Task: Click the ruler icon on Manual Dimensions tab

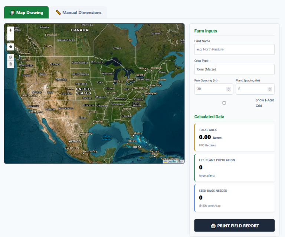Action: pos(58,13)
